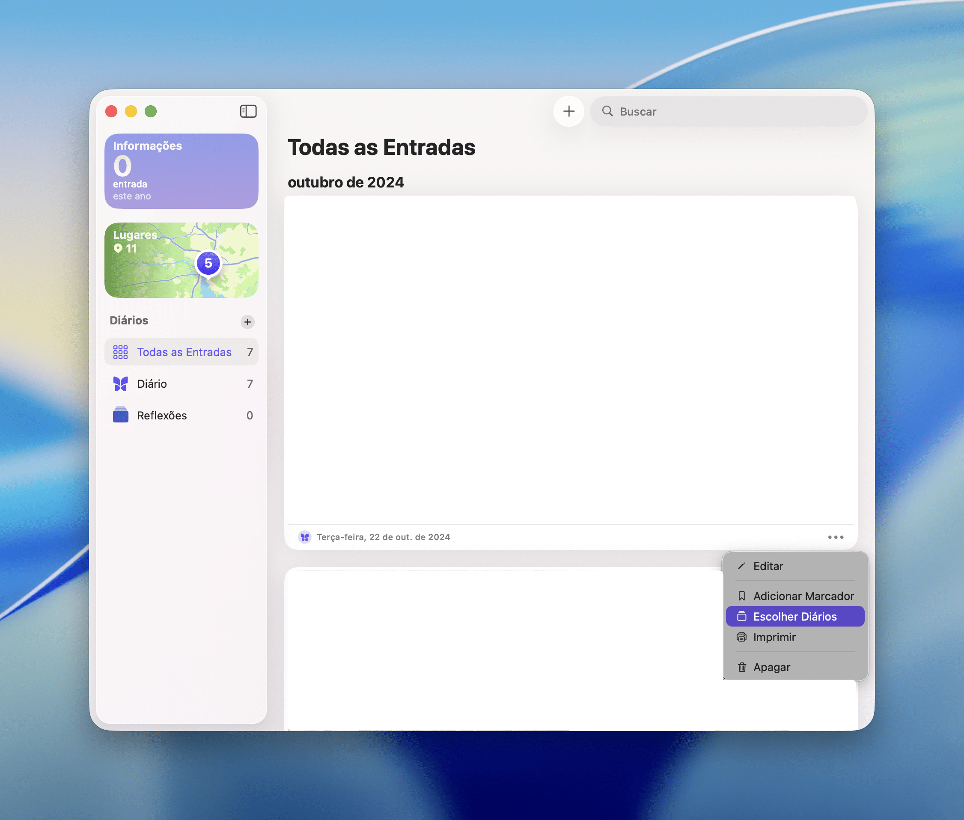
Task: Select Adicionar Marcador menu item
Action: pyautogui.click(x=803, y=596)
